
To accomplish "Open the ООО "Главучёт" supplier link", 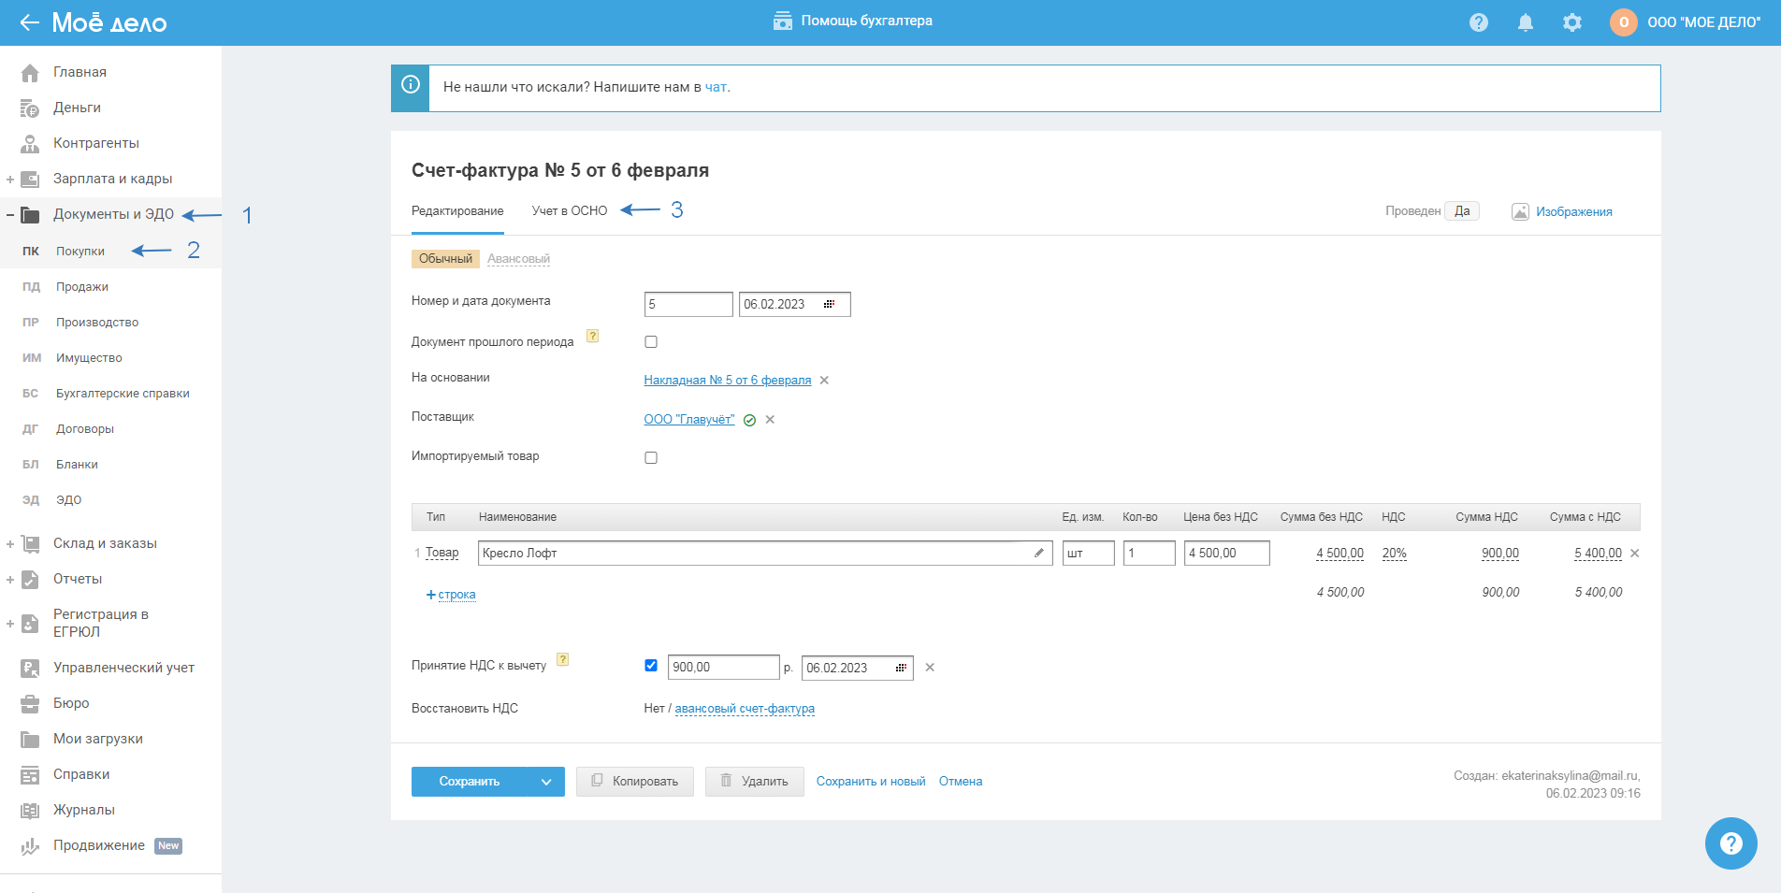I will pos(688,420).
